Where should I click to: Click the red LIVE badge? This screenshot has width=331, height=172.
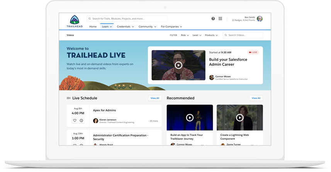click(253, 52)
